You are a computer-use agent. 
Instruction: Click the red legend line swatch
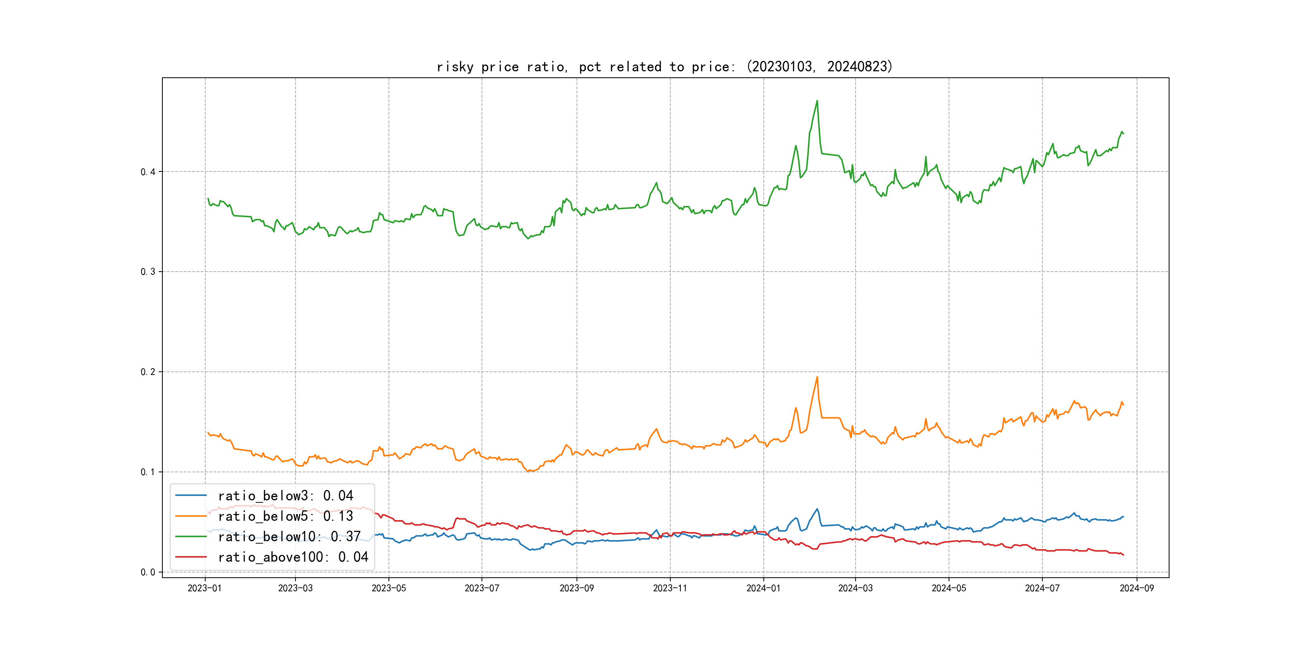(190, 557)
